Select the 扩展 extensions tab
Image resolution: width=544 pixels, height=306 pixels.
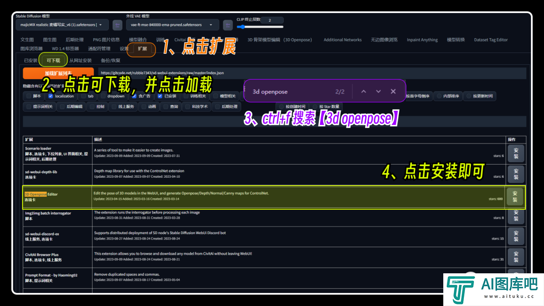142,49
